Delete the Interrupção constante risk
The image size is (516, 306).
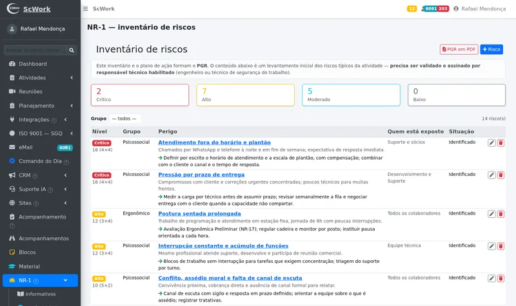coord(501,246)
